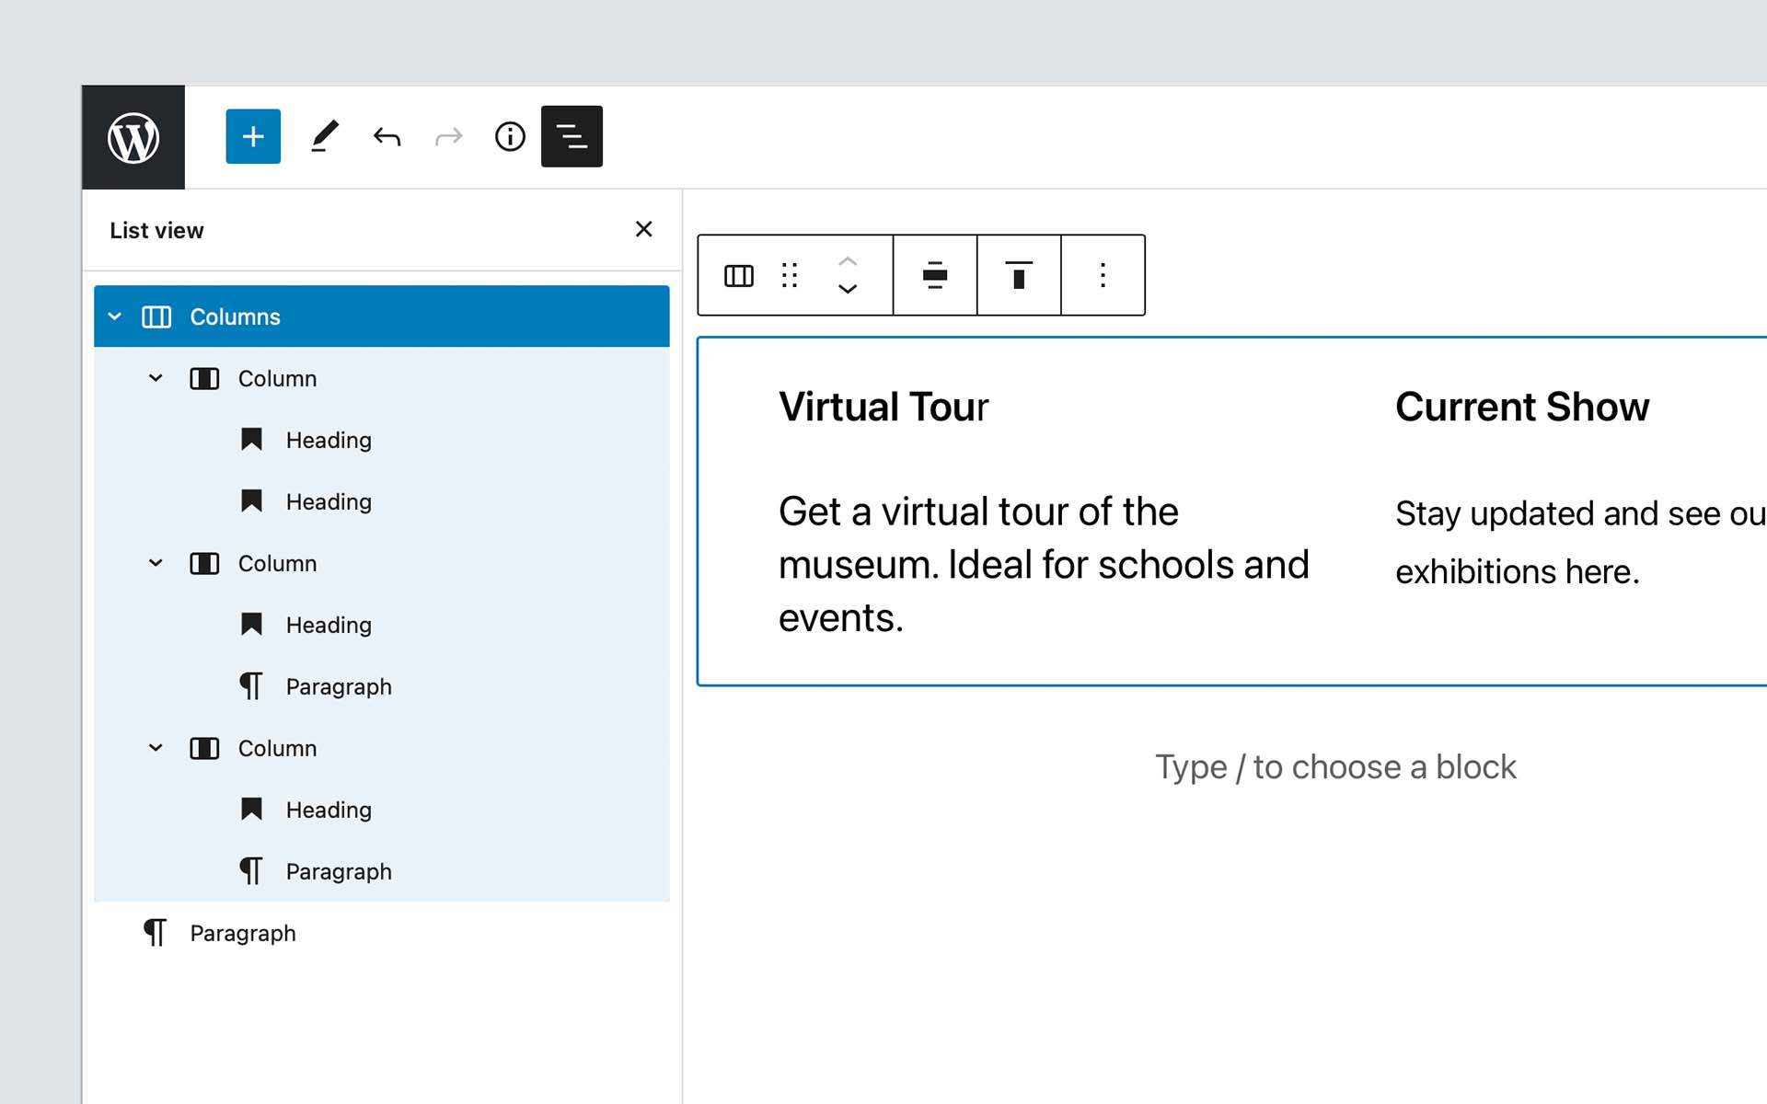
Task: Select the drag handle icon on block
Action: point(789,273)
